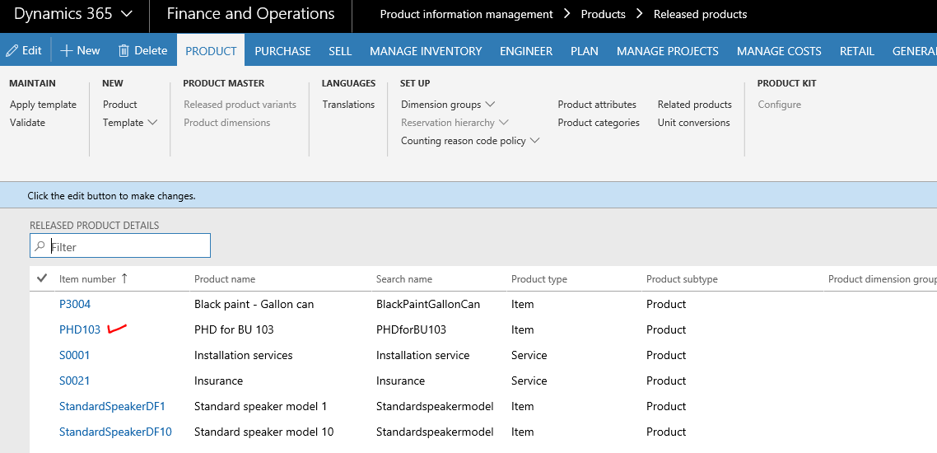The width and height of the screenshot is (937, 453).
Task: Click Product dimensions
Action: 227,123
